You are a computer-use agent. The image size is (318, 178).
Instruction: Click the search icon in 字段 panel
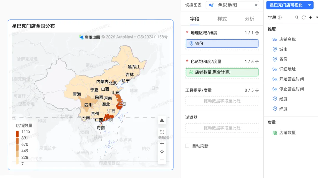[x=297, y=17]
